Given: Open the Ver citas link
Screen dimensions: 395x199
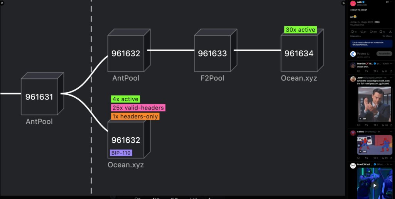Looking at the screenshot, I should [x=387, y=36].
